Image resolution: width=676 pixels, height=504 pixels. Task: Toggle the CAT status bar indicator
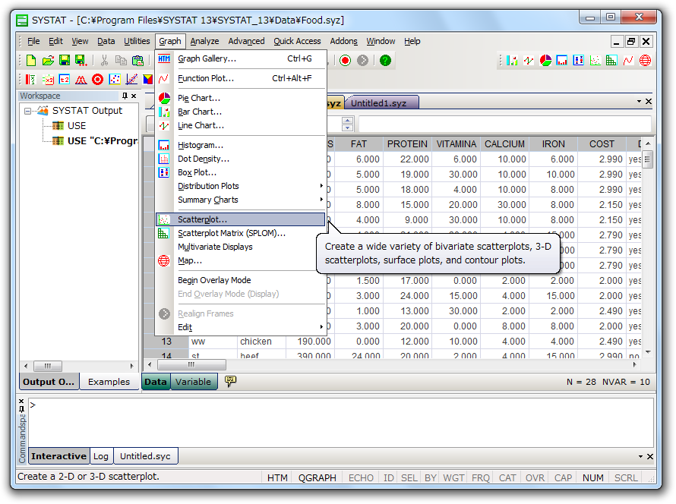click(x=507, y=477)
